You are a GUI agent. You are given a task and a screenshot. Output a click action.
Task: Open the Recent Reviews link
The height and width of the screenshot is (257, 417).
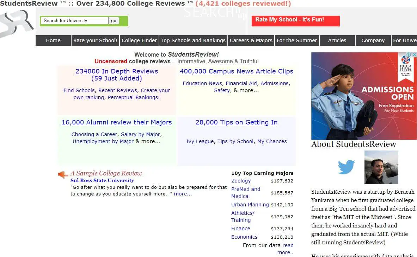(118, 90)
